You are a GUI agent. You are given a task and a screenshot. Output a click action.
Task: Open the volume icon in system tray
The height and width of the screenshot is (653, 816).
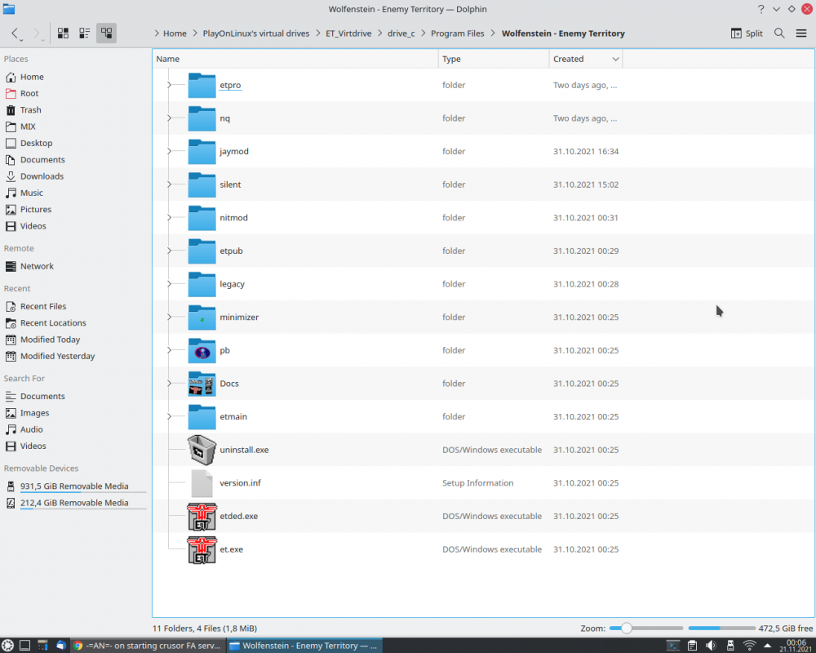click(x=711, y=646)
